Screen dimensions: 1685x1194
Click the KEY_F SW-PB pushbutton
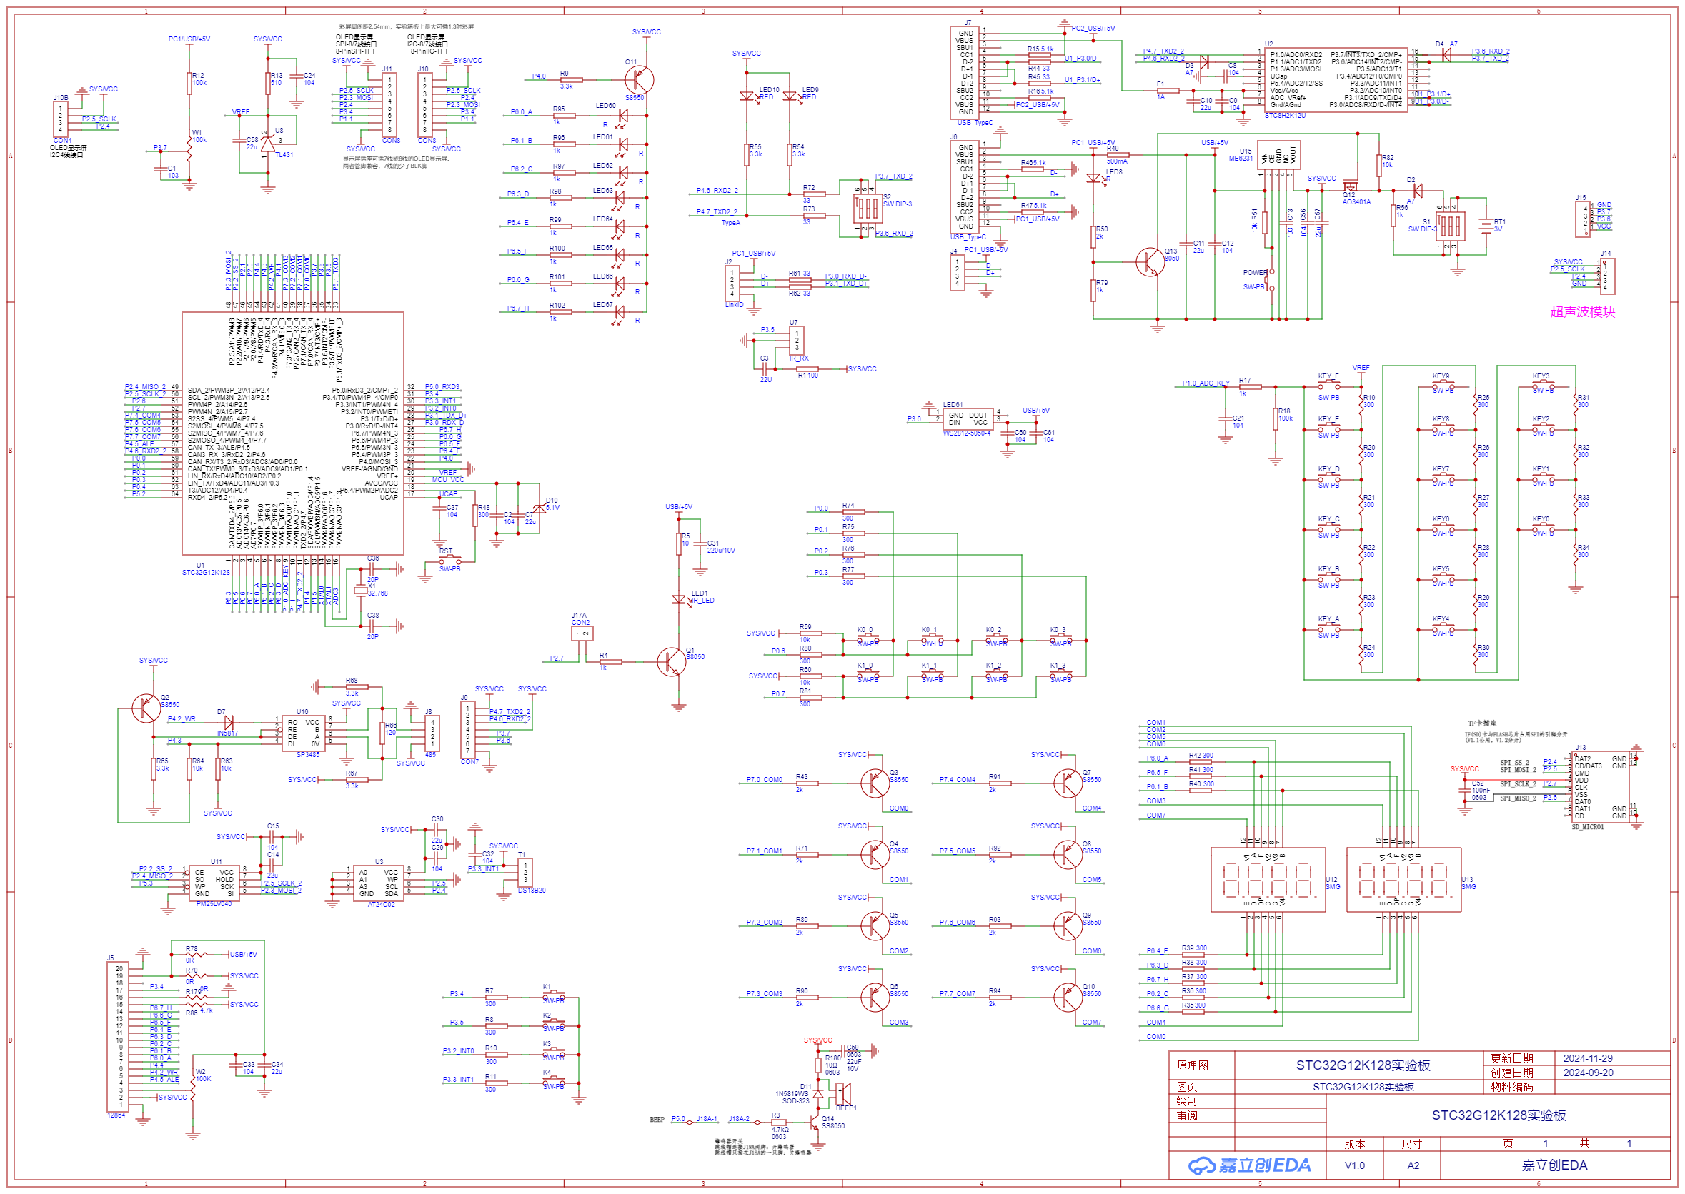coord(1328,386)
